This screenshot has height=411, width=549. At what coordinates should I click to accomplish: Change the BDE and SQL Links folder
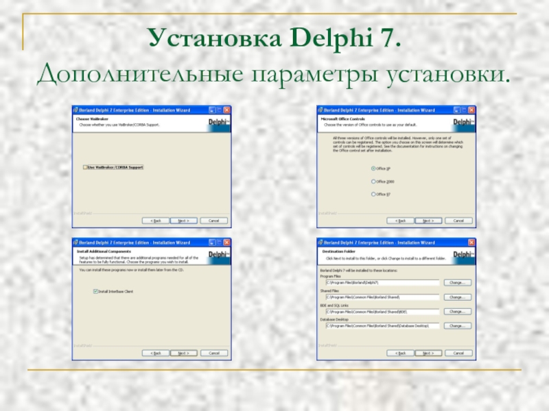coord(458,312)
